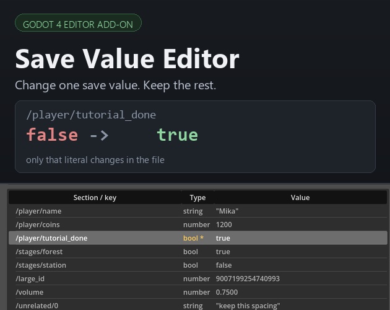Click the 'number' type of /player/coins
390x310 pixels.
pos(196,224)
